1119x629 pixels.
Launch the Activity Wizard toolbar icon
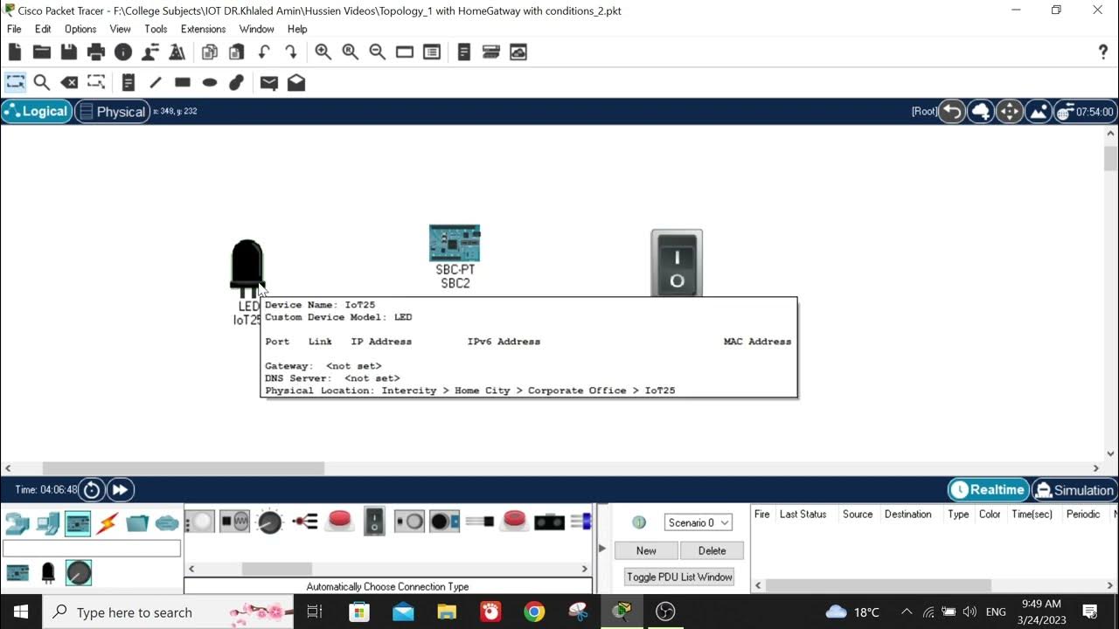[150, 52]
